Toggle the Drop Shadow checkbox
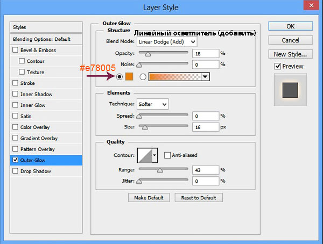Viewport: 323px width, 244px height. (x=15, y=171)
